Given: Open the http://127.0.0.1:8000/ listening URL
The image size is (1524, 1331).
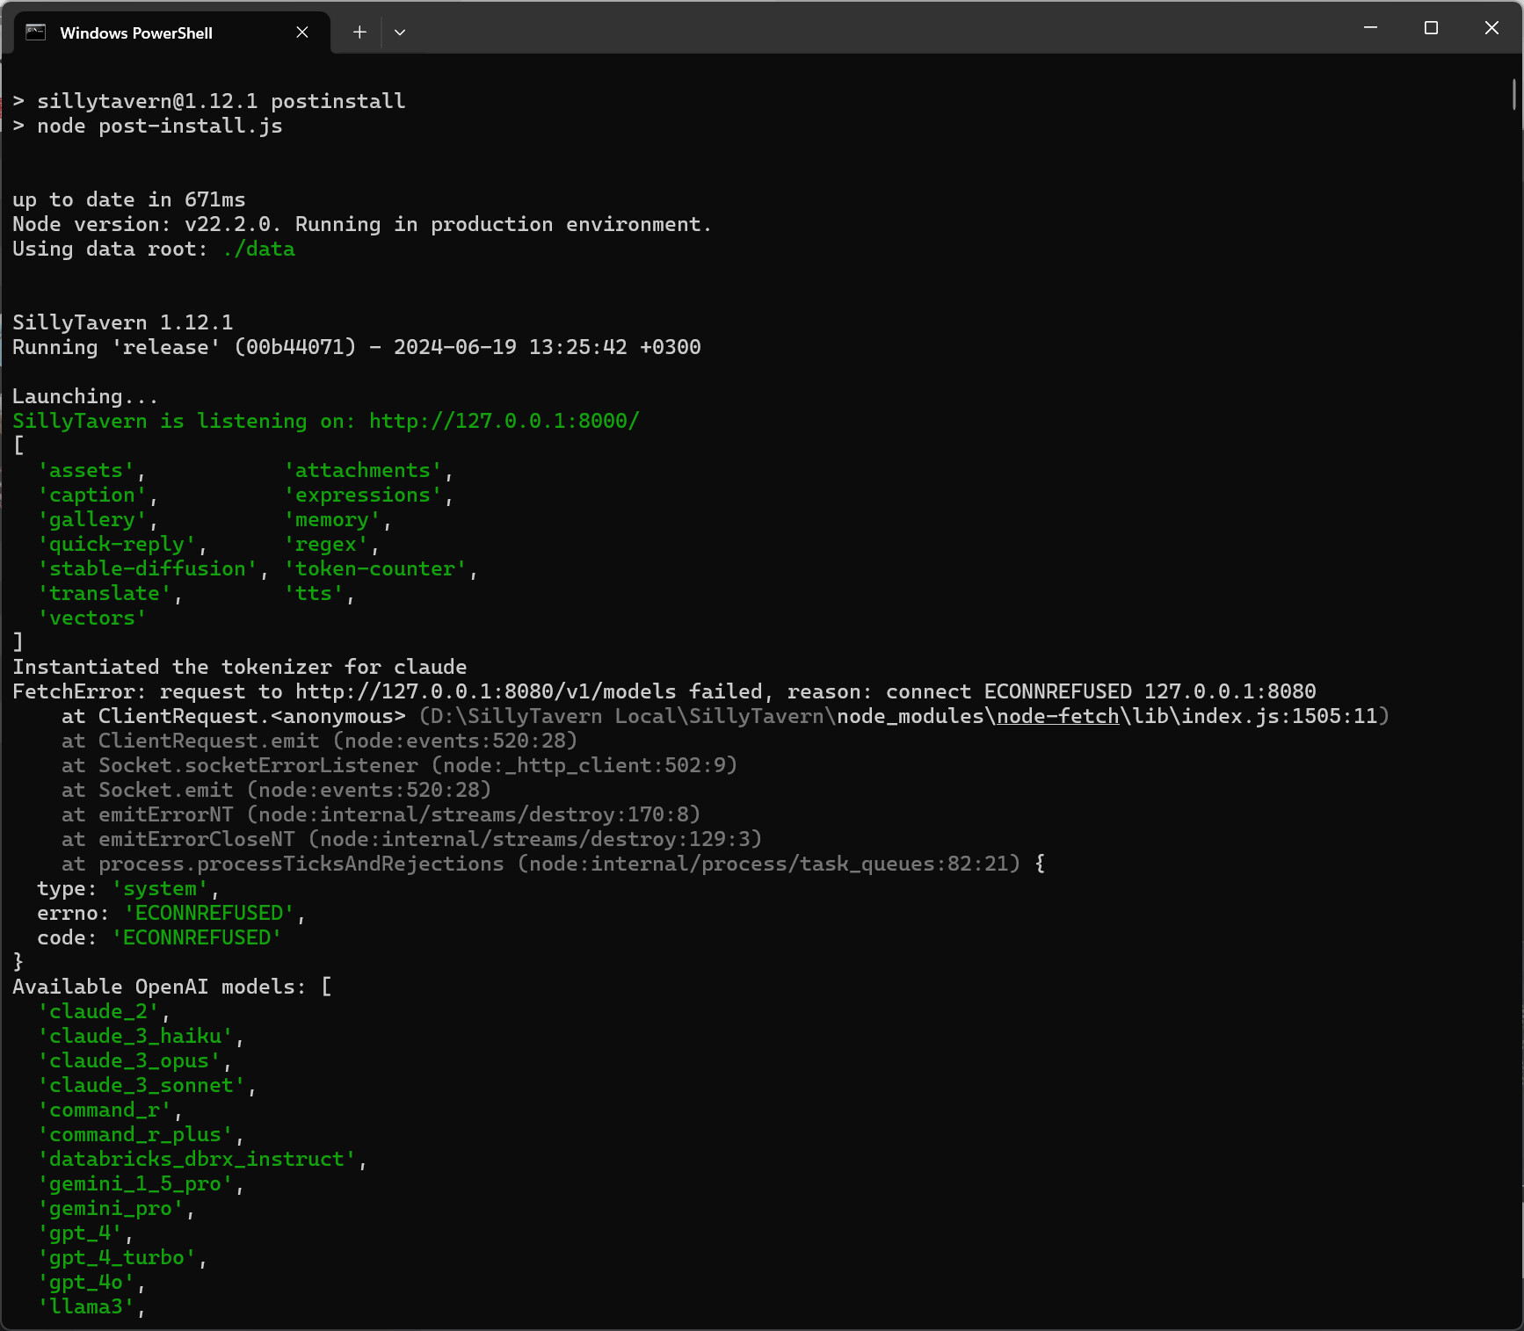Looking at the screenshot, I should tap(504, 422).
